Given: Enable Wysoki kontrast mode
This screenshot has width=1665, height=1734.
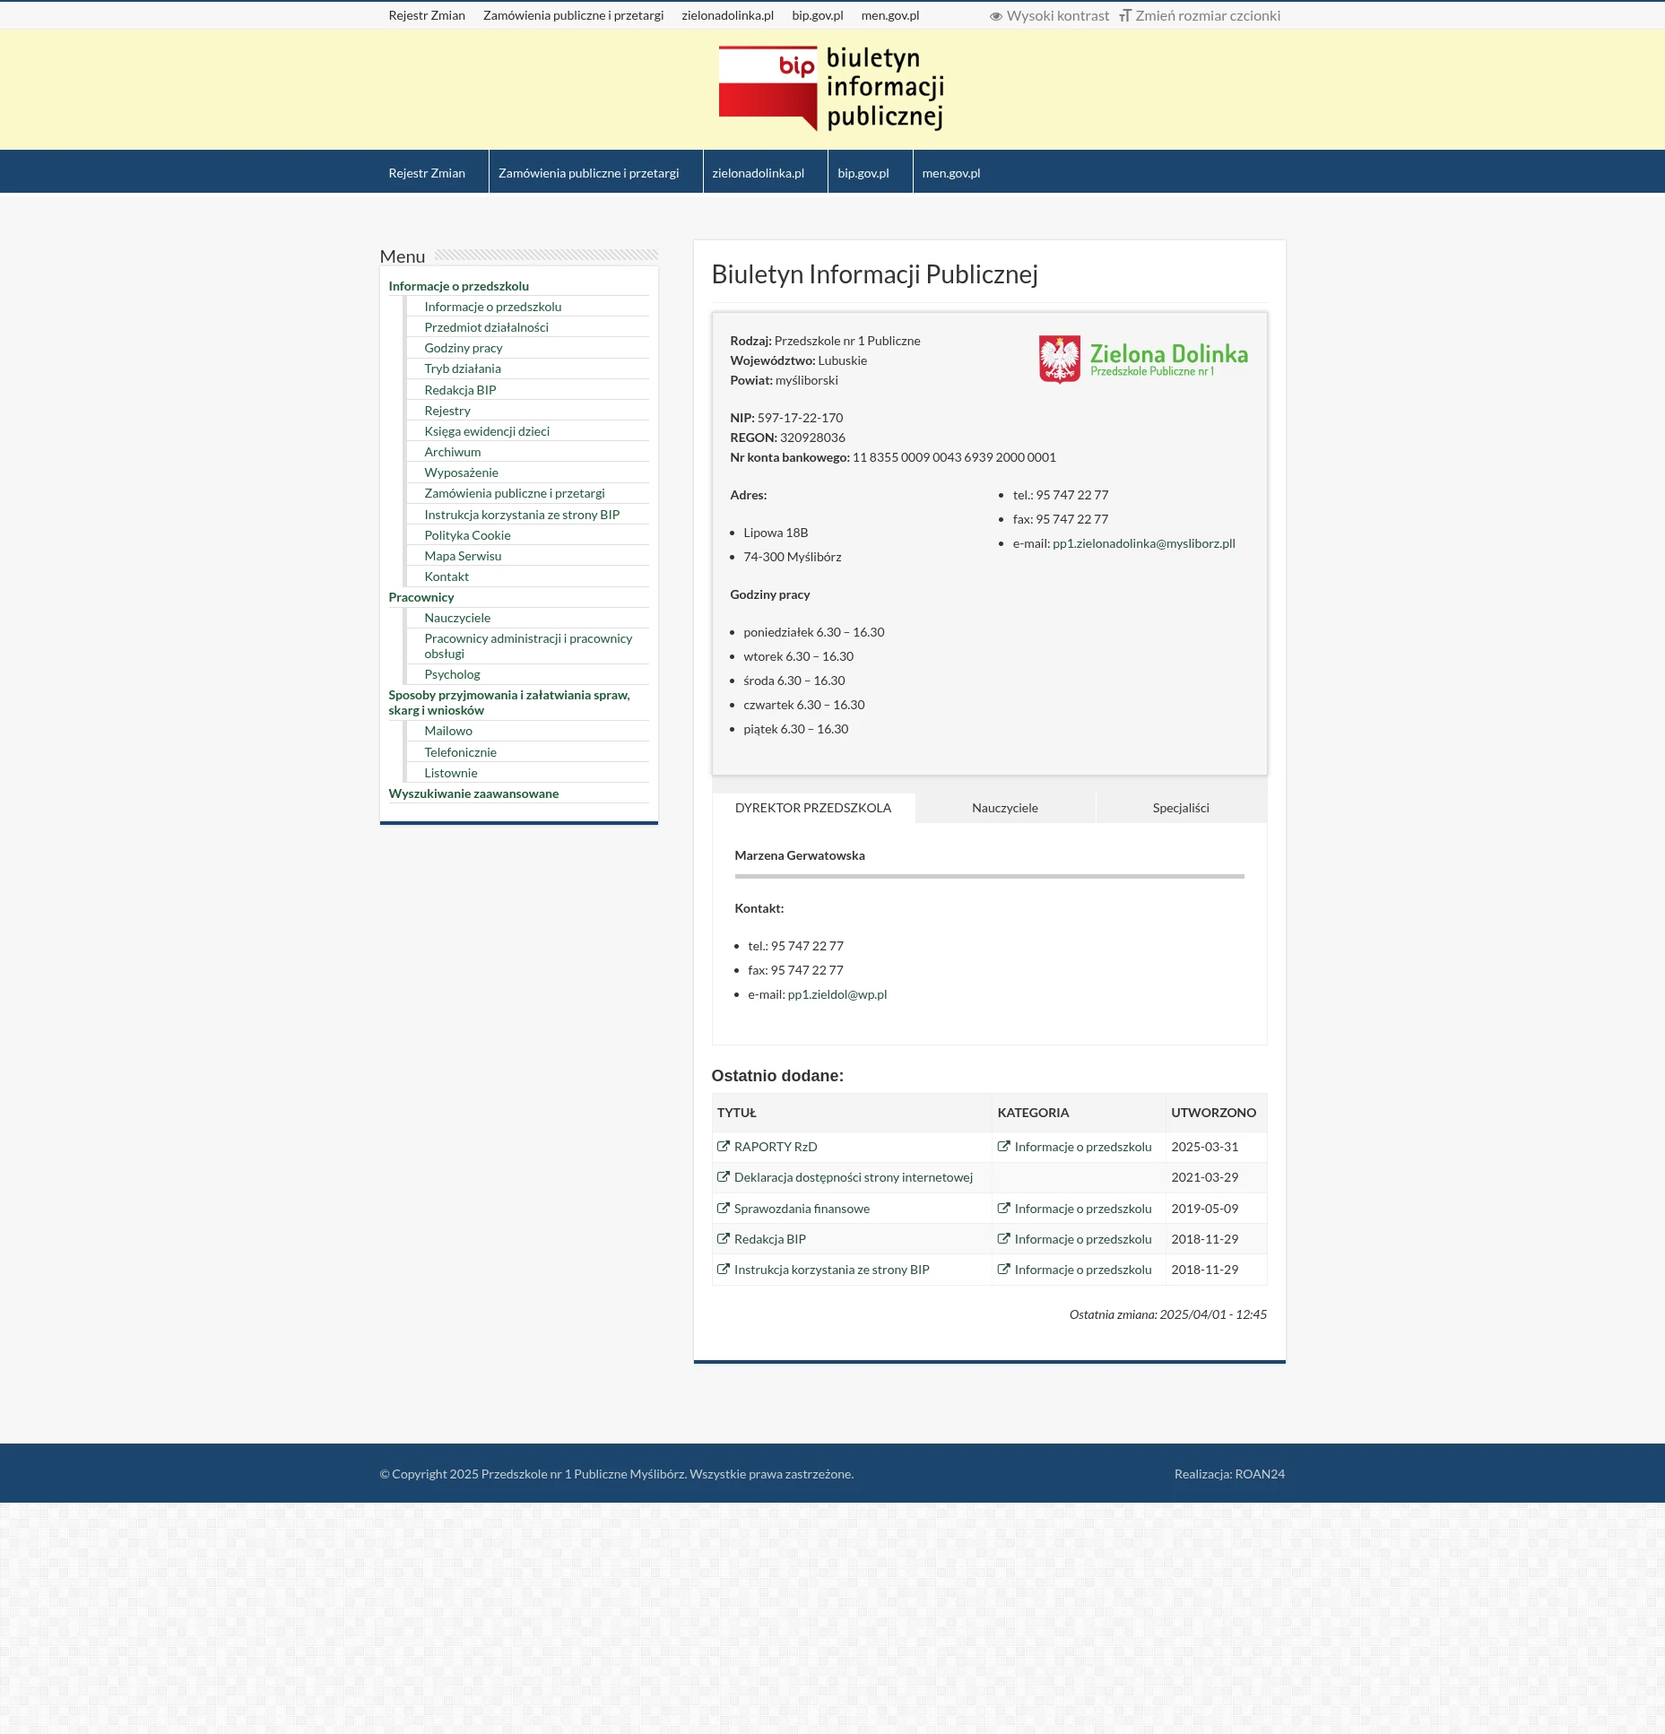Looking at the screenshot, I should [1058, 15].
